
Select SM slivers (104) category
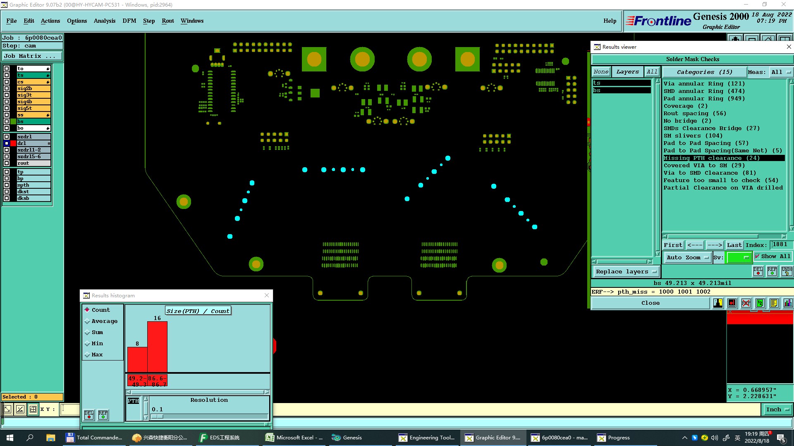coord(693,135)
